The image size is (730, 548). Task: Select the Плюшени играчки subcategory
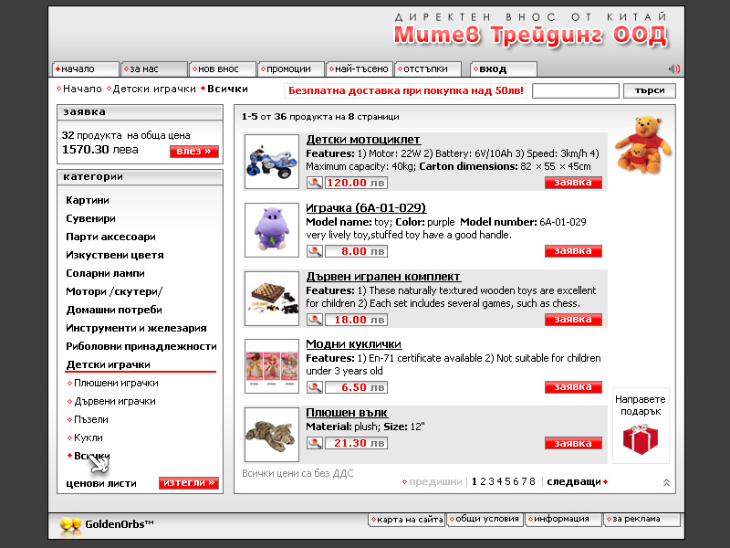(116, 383)
